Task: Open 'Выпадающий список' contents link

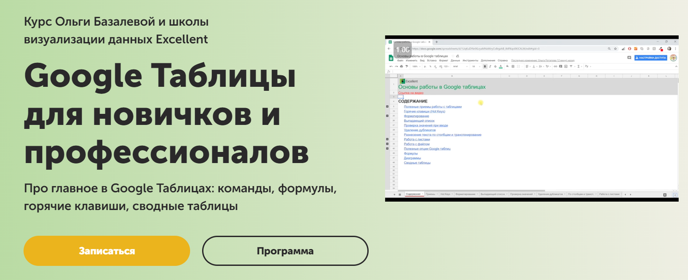Action: point(419,121)
